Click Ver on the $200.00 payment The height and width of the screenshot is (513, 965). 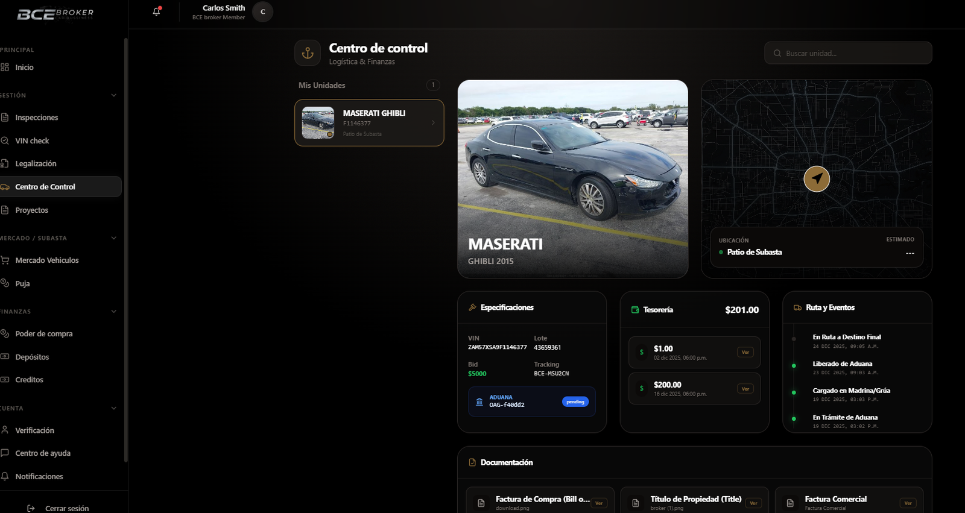click(745, 389)
